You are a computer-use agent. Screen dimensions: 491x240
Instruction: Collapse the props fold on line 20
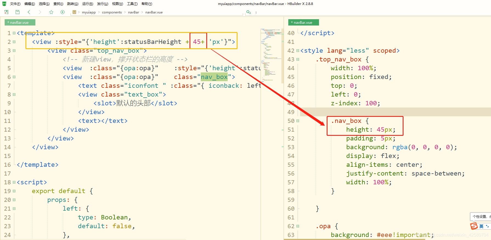[14, 200]
